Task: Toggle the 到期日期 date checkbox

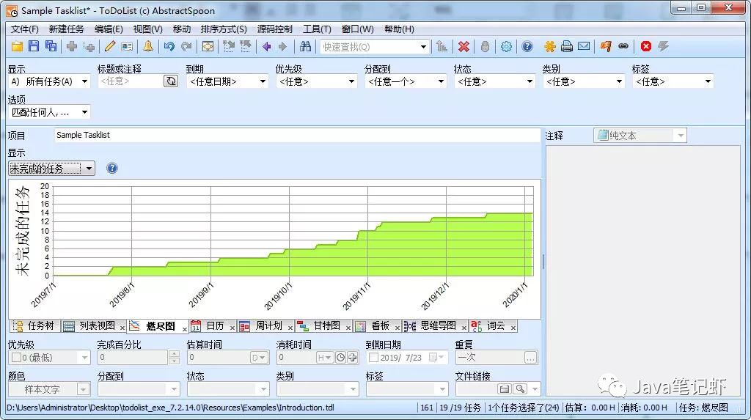Action: 373,357
